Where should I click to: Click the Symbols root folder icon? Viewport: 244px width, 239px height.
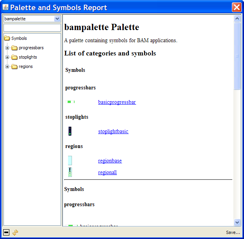[7, 38]
